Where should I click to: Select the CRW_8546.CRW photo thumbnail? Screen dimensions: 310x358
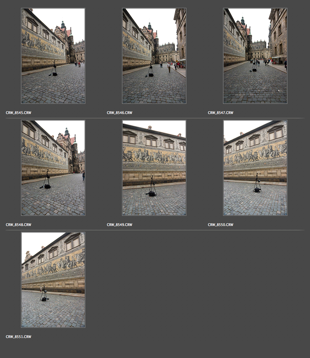click(x=154, y=56)
